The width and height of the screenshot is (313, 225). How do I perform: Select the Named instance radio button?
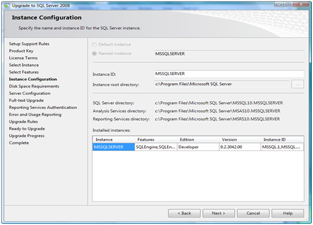[x=94, y=53]
